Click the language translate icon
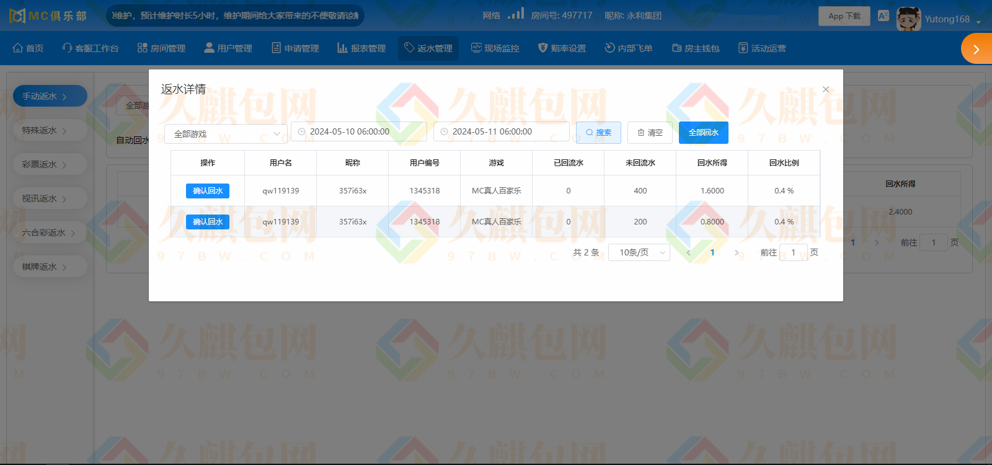The height and width of the screenshot is (465, 992). pos(883,16)
